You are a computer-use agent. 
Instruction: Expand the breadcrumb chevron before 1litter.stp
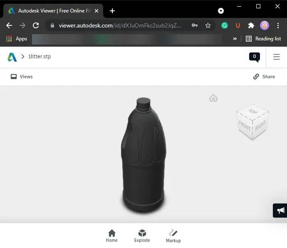tap(23, 57)
